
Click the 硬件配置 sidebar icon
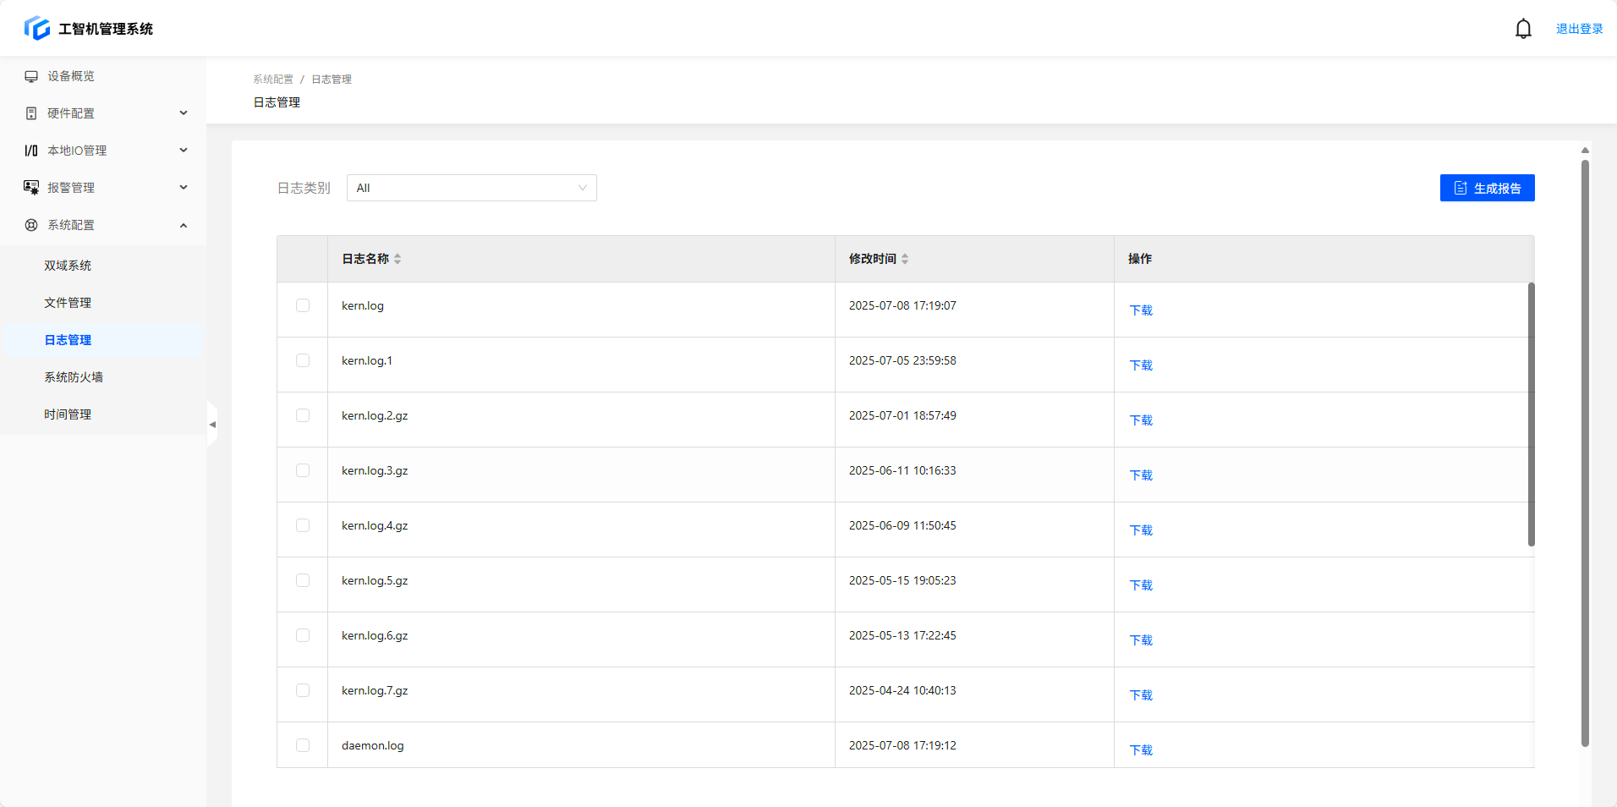[x=31, y=113]
